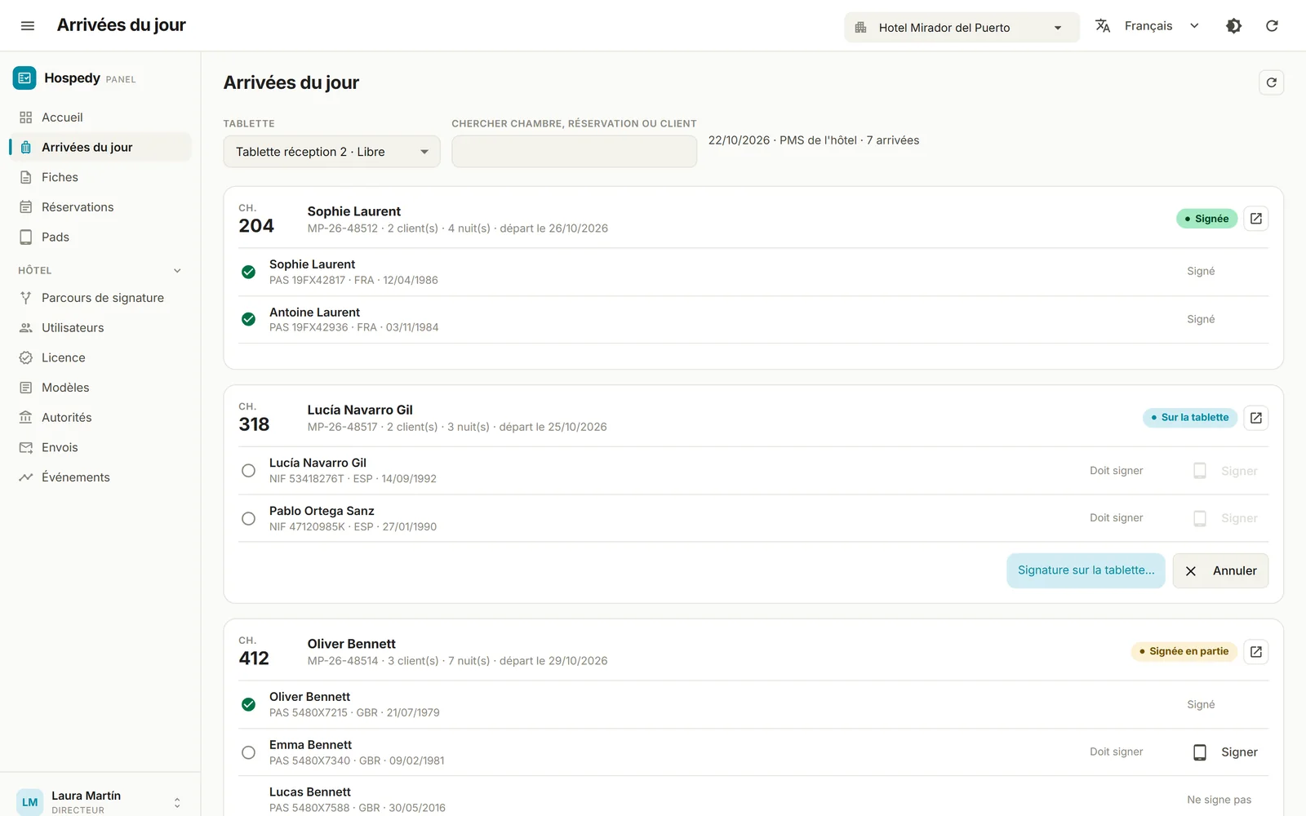This screenshot has height=816, width=1306.
Task: Open Licence in the sidebar
Action: pyautogui.click(x=100, y=357)
